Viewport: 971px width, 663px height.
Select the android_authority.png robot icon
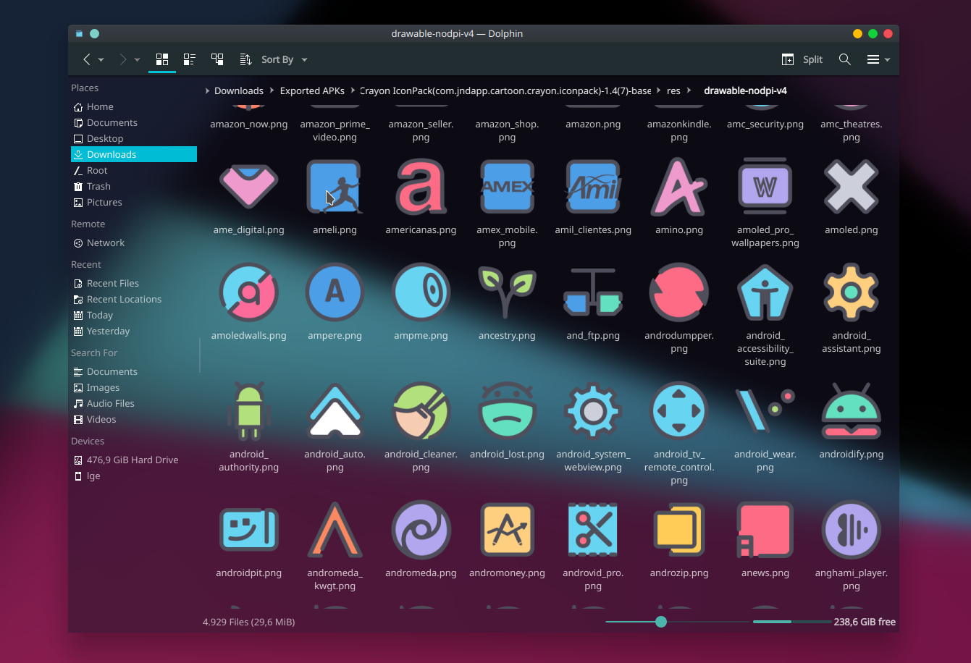pos(248,411)
